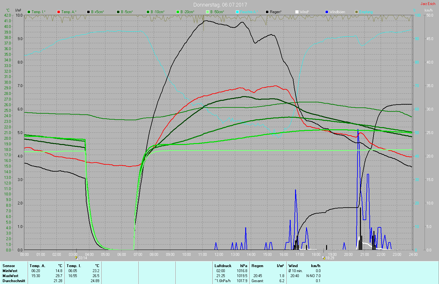Select the blue Windböen legend marker

[327, 12]
